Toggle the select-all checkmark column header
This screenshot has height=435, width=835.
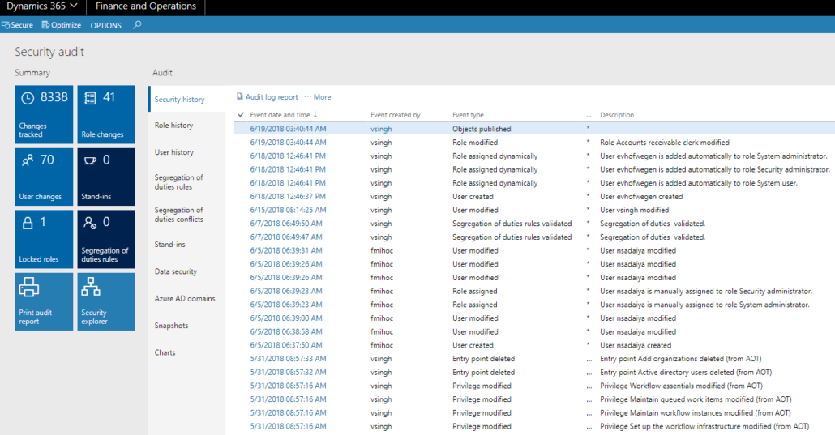[241, 114]
